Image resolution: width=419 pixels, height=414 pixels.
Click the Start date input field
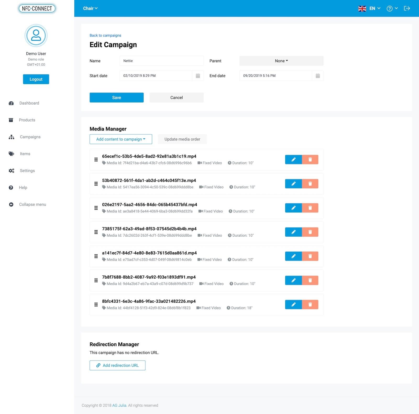pos(156,76)
